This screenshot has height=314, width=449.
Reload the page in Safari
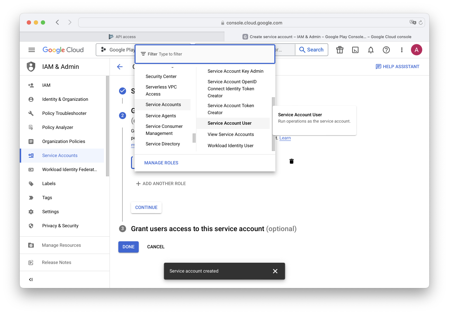click(x=420, y=22)
